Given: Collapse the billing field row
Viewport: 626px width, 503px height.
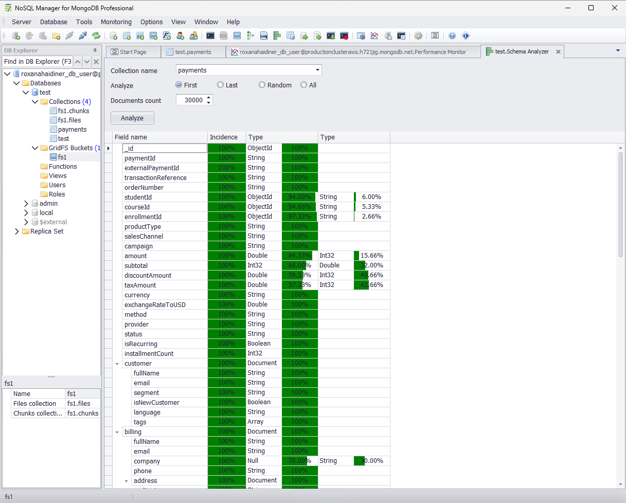Looking at the screenshot, I should 117,432.
